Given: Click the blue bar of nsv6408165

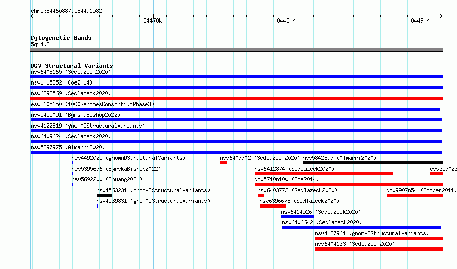Looking at the screenshot, I should coord(236,77).
